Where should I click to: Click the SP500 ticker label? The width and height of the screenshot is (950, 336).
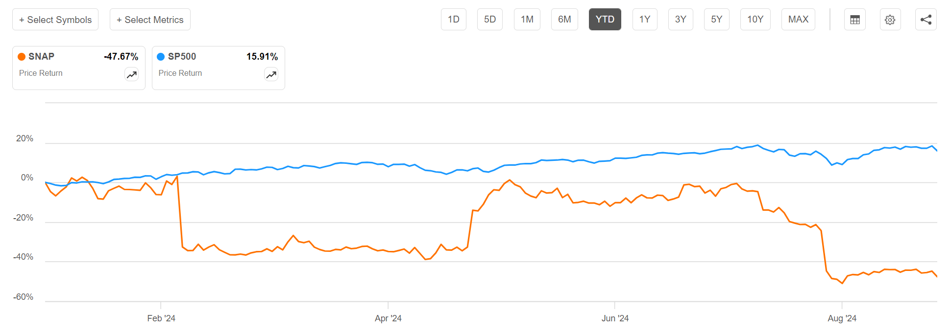(x=182, y=57)
